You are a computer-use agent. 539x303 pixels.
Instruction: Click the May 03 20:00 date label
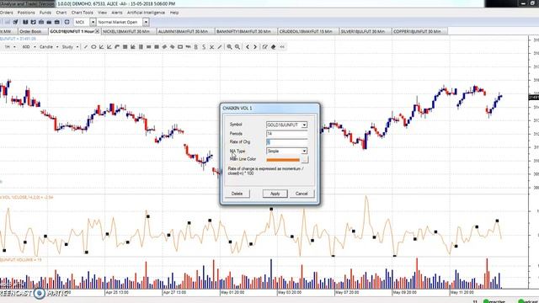coord(290,292)
